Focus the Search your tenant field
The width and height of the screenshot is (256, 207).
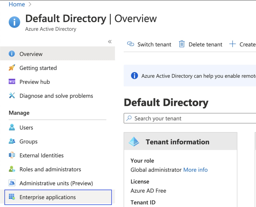(x=190, y=118)
